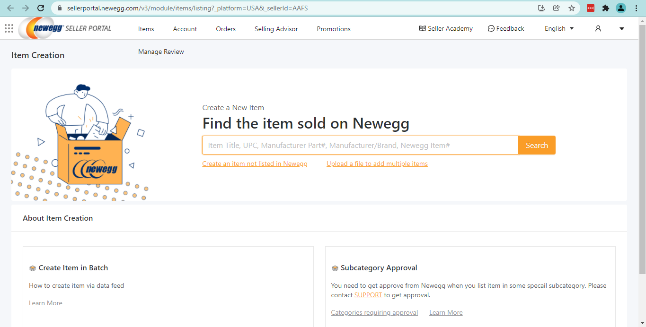This screenshot has height=327, width=646.
Task: Click the 'Create a New Item' text
Action: tap(233, 108)
